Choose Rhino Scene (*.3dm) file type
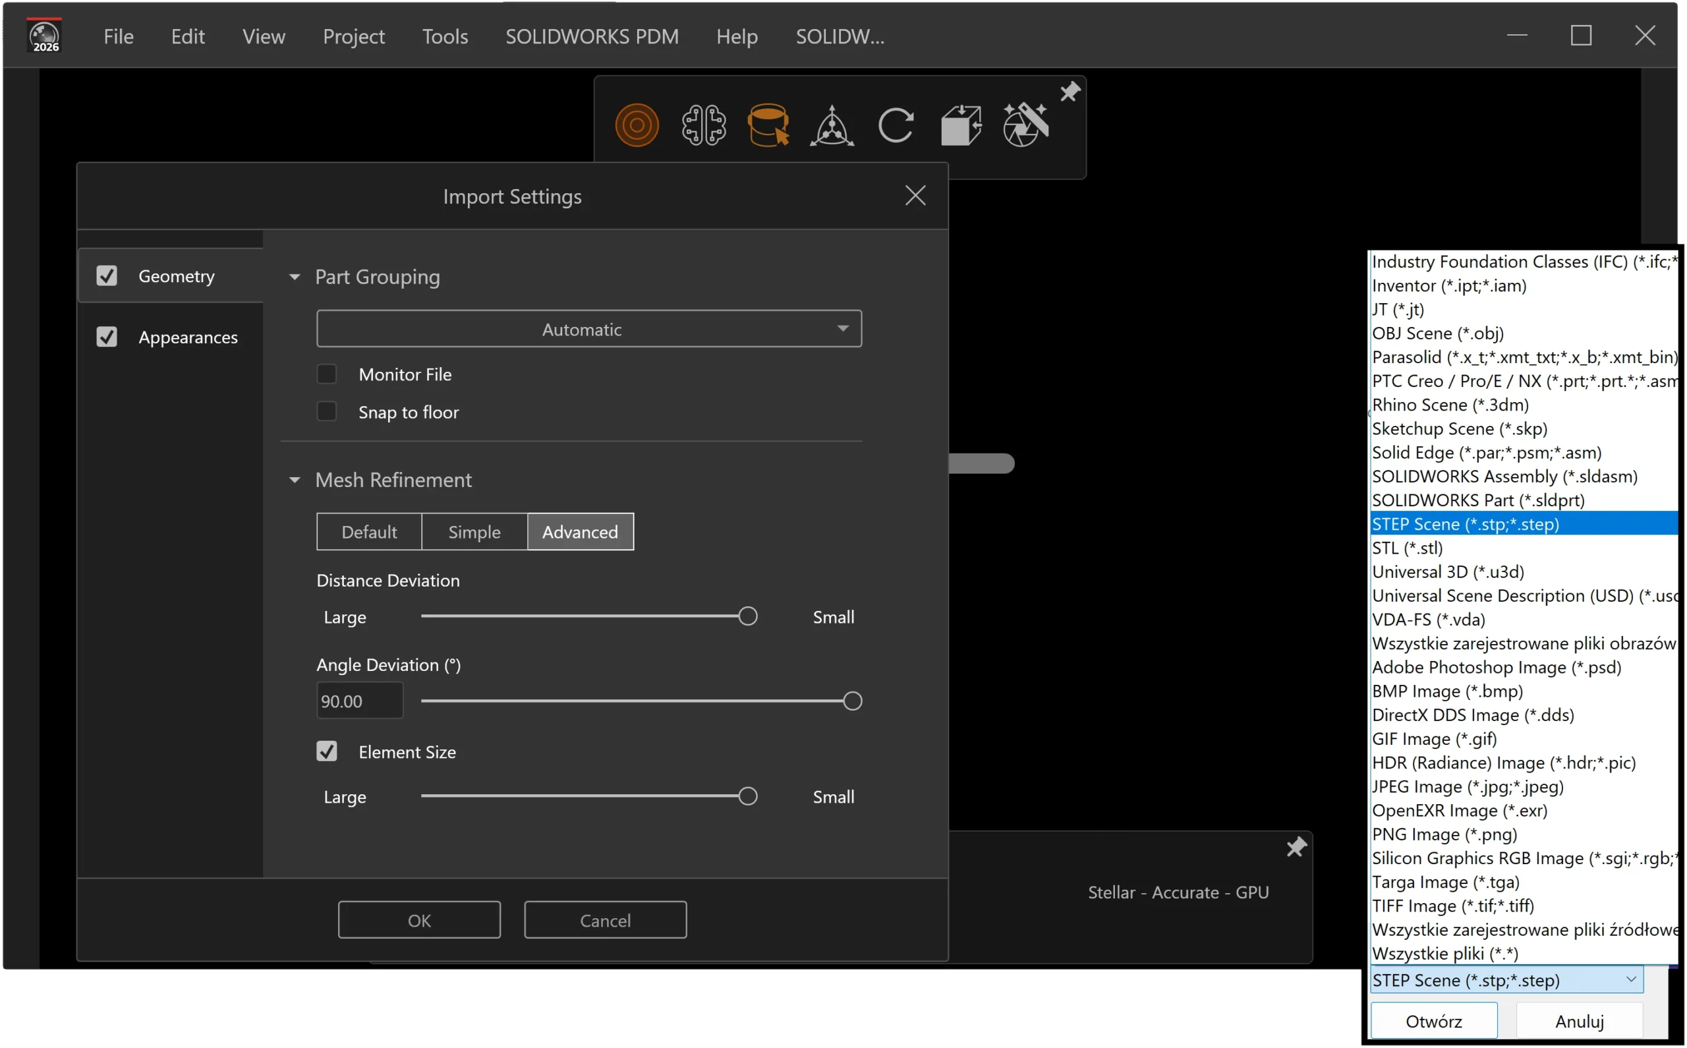 tap(1524, 405)
